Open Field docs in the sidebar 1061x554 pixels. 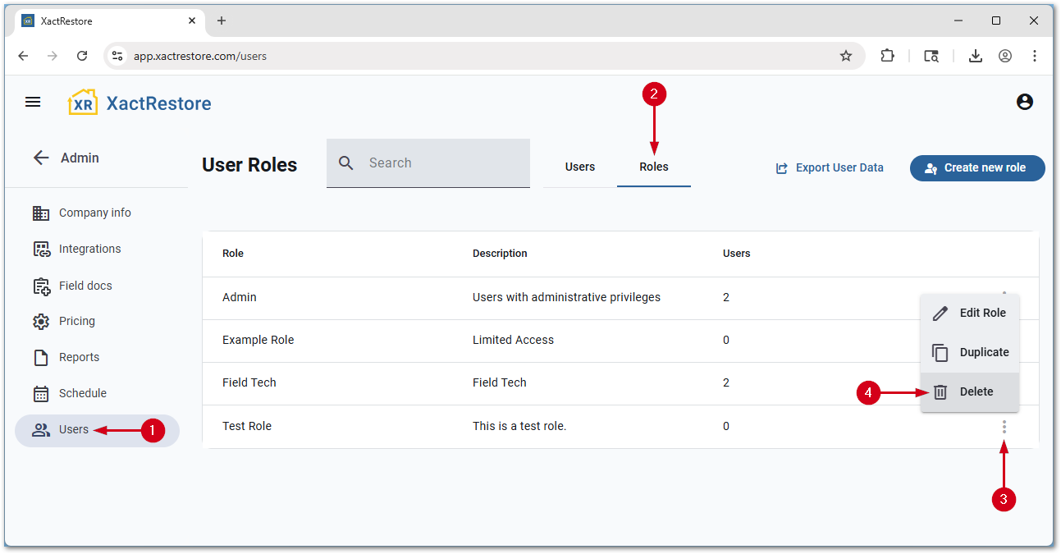tap(85, 286)
